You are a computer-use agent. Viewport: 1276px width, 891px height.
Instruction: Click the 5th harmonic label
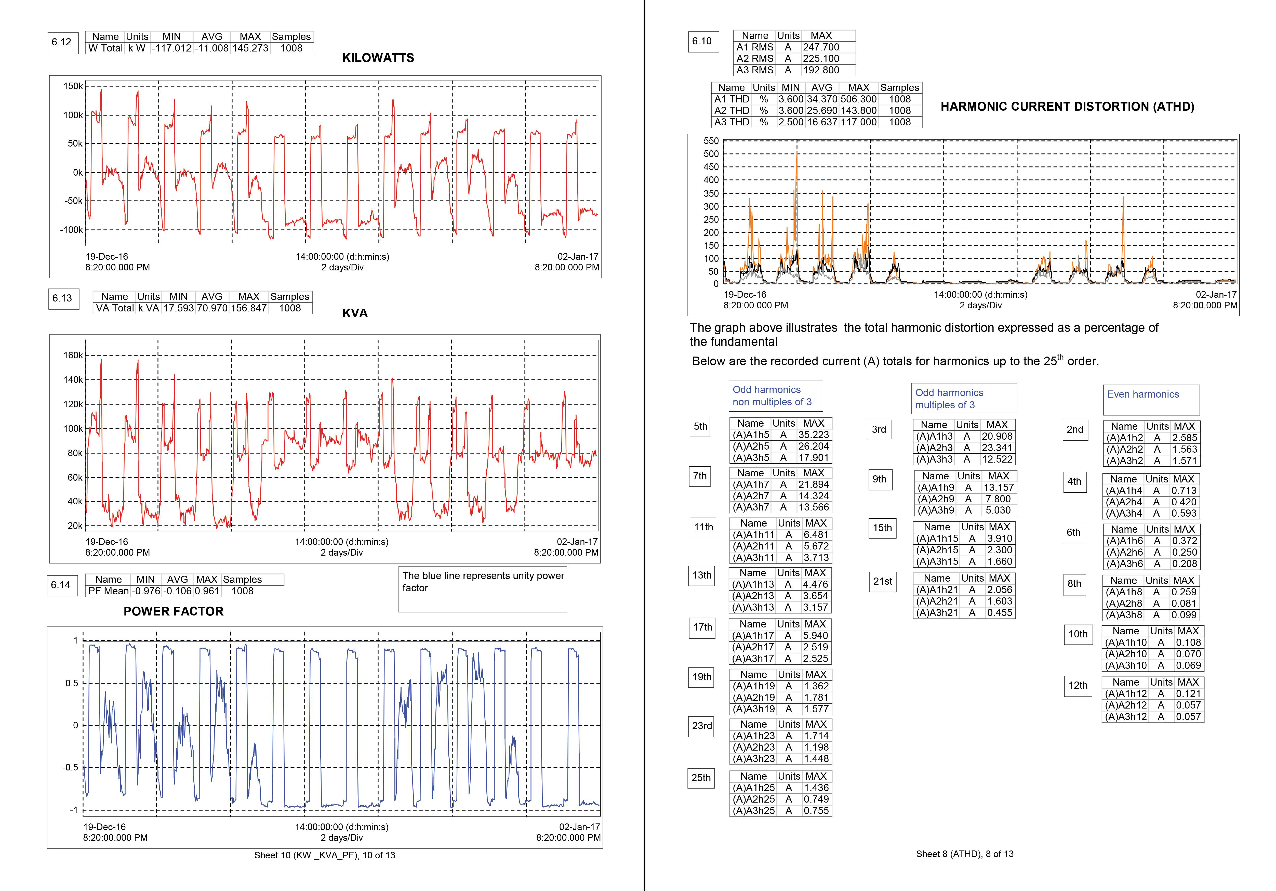[700, 426]
